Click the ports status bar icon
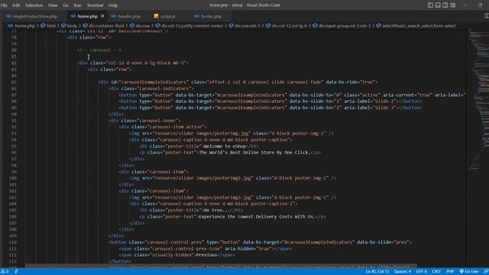 coord(16,272)
